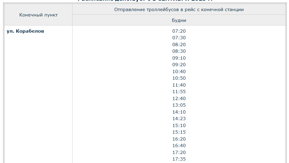This screenshot has height=163, width=289.
Task: Select the 13:05 departure time
Action: pos(179,105)
